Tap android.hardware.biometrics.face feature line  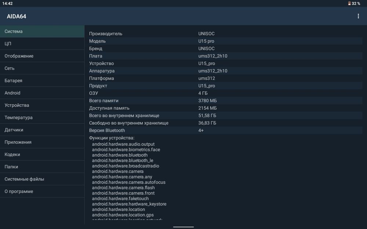(126, 149)
